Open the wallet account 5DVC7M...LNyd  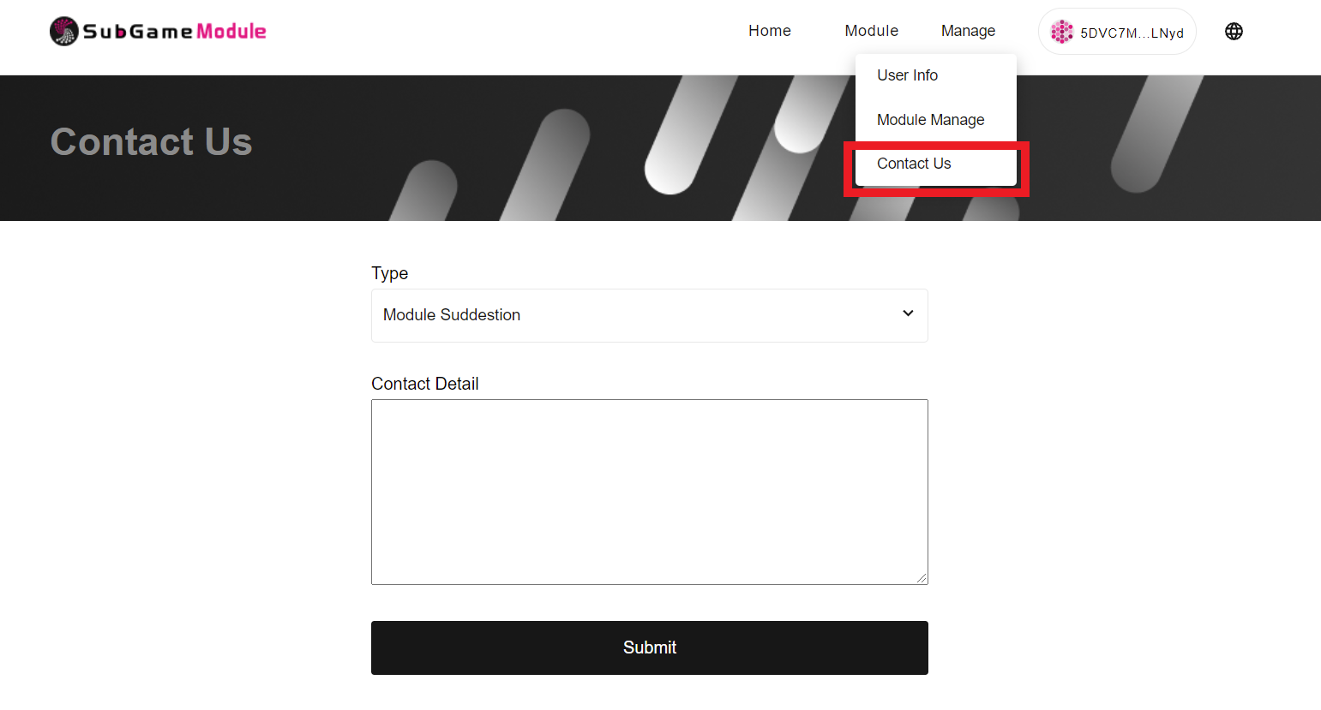click(1117, 32)
